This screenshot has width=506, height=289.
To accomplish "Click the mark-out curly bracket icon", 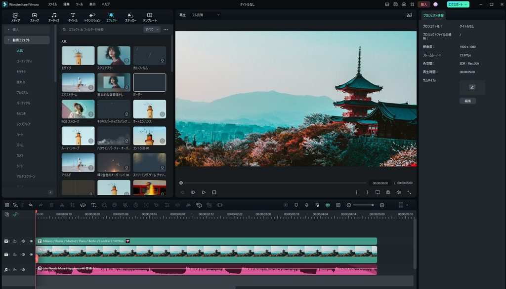I will click(x=367, y=192).
